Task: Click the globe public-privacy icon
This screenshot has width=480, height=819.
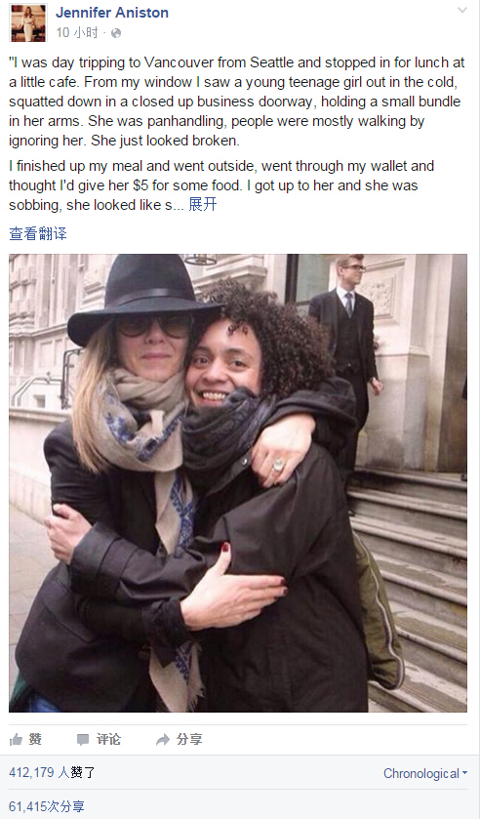Action: tap(116, 33)
